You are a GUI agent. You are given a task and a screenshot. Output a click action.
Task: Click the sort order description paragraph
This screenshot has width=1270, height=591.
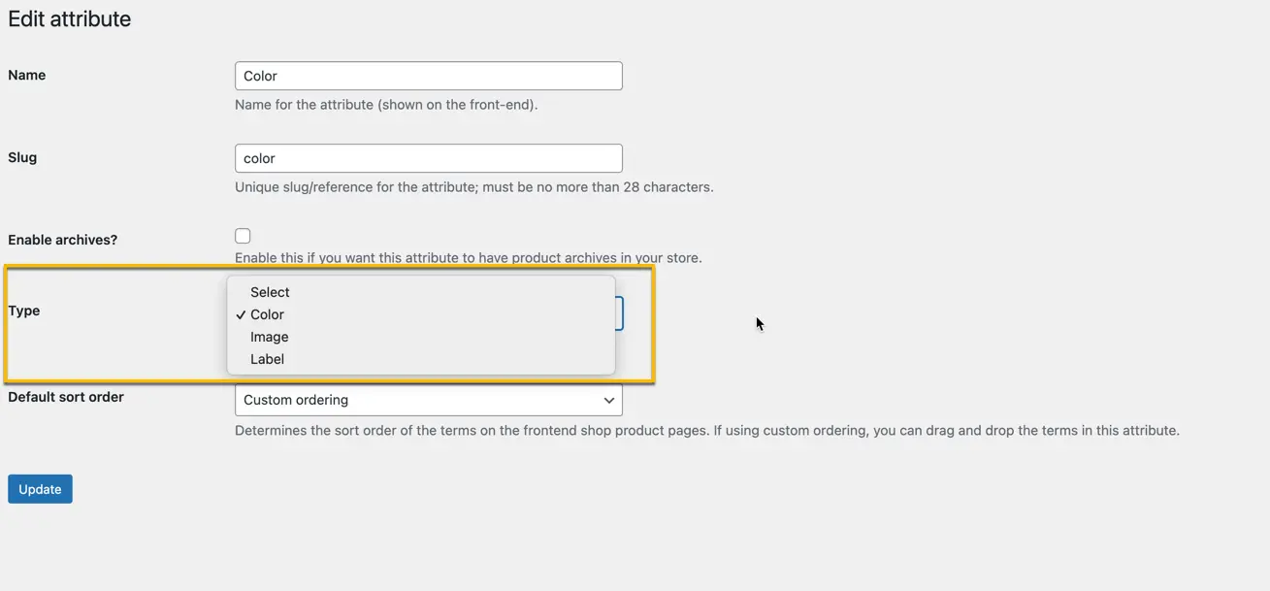click(706, 431)
